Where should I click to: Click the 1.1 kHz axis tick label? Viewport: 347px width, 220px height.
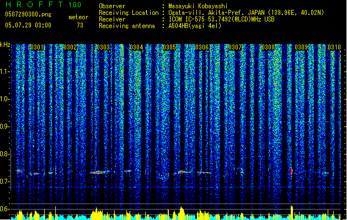point(5,71)
